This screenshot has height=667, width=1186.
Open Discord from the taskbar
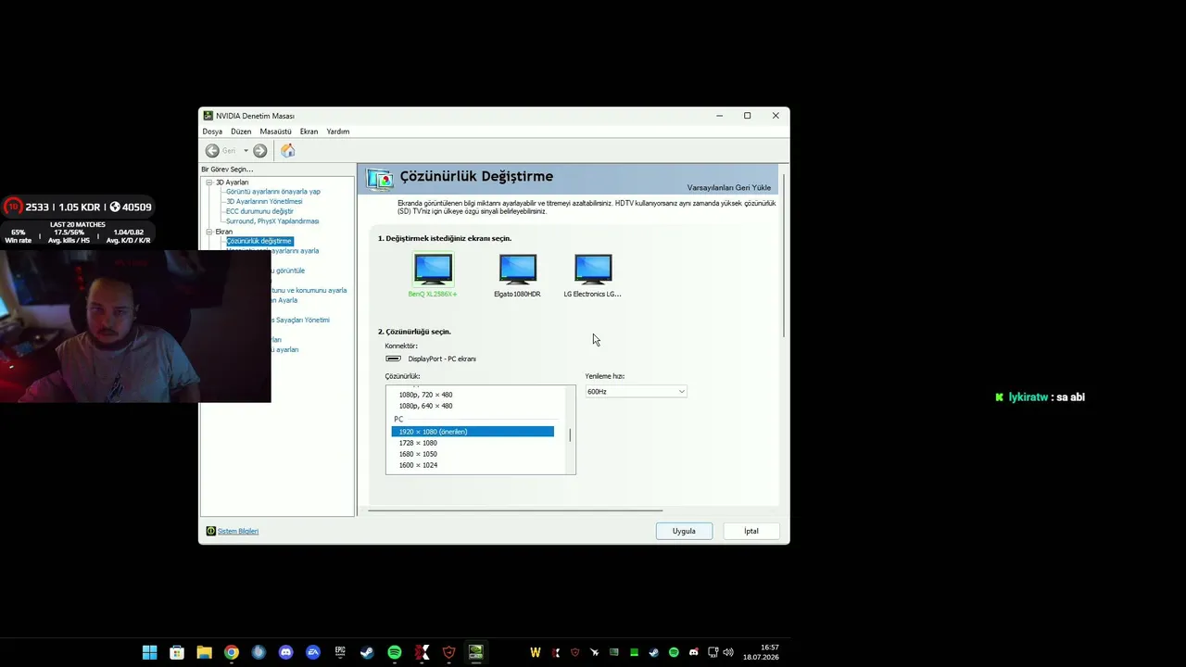[x=285, y=652]
